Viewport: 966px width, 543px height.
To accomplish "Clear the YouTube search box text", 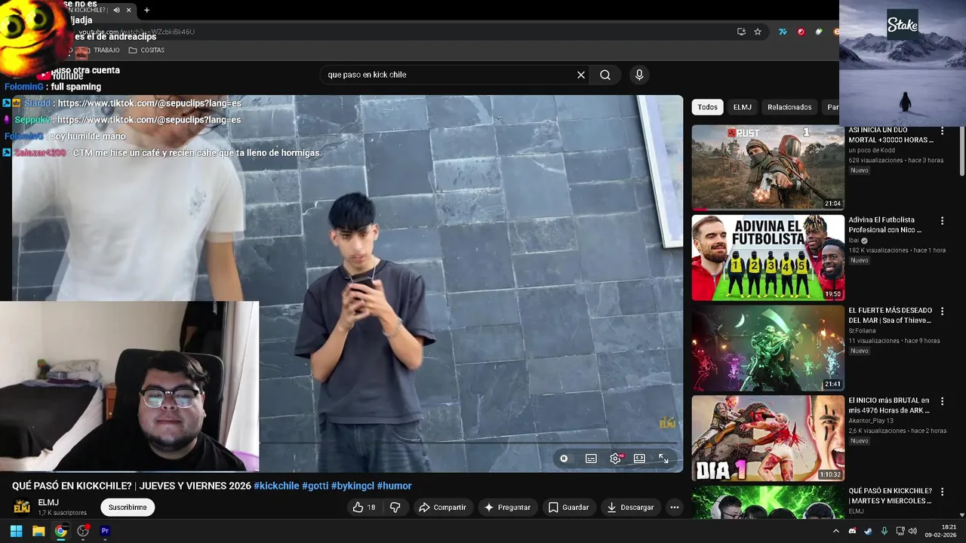I will point(581,75).
